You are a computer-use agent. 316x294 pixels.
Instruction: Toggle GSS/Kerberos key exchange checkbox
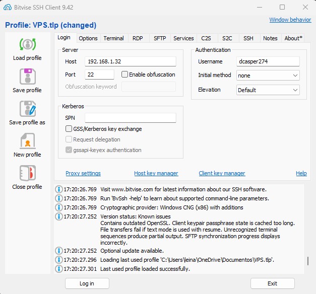(69, 129)
